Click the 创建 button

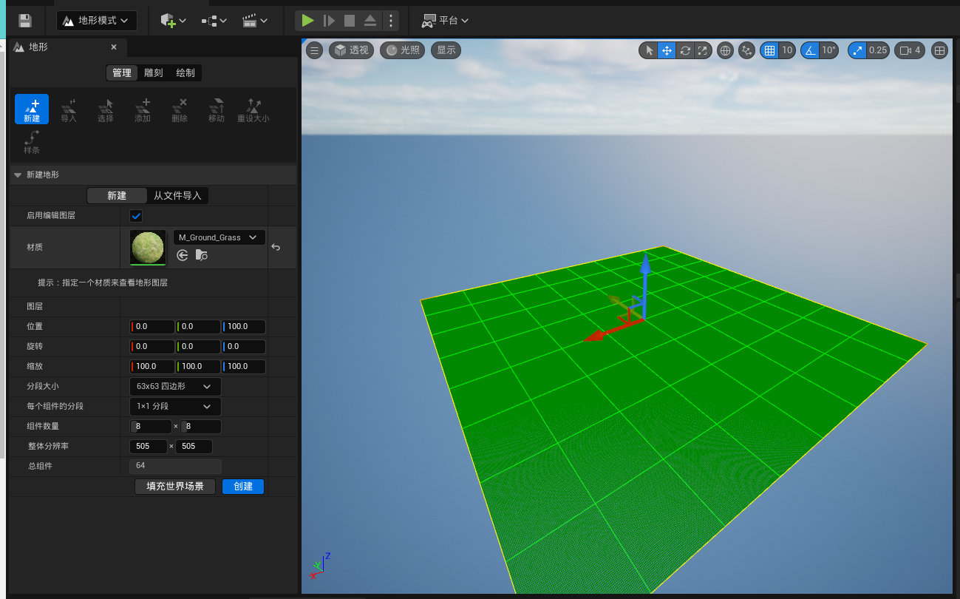click(243, 486)
